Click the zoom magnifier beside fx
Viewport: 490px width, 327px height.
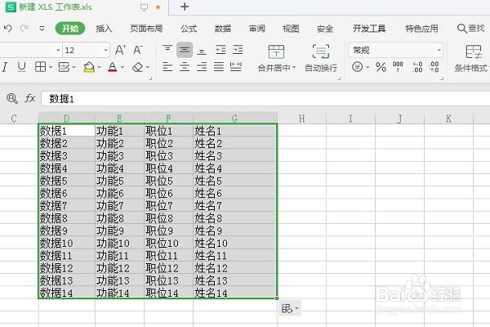(12, 99)
